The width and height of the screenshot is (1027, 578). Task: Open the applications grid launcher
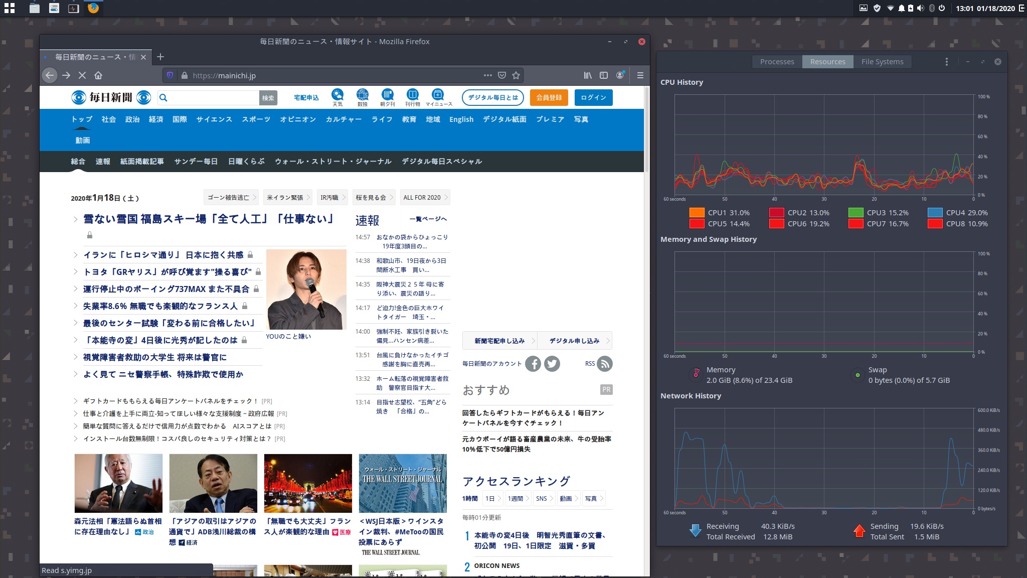point(10,8)
